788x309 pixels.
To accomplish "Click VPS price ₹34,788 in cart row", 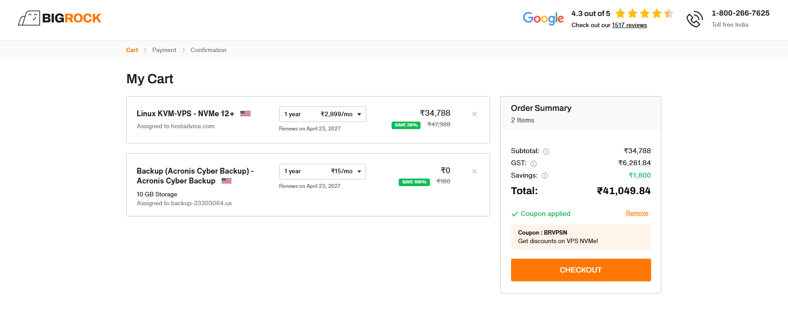I will [435, 113].
